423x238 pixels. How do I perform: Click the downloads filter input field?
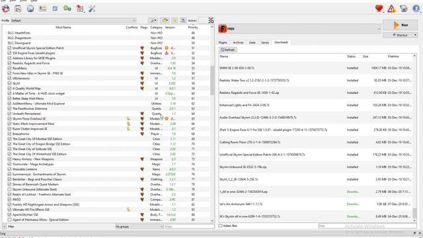click(367, 226)
